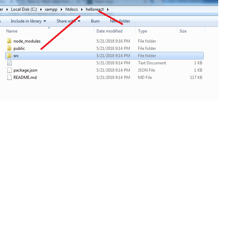Screen dimensions: 240x228
Task: Click the src folder icon
Action: point(9,55)
